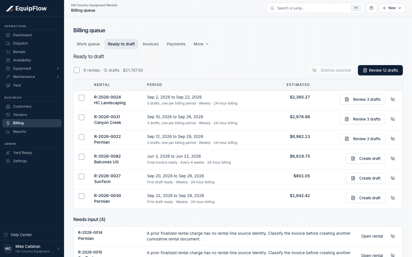Screen dimensions: 412x257
Task: Click the MC avatar badge
Action: pos(8,249)
